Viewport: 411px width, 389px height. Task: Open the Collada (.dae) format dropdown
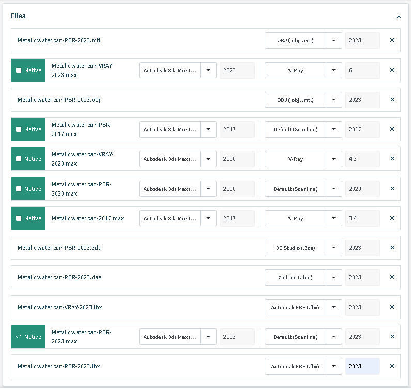(334, 277)
